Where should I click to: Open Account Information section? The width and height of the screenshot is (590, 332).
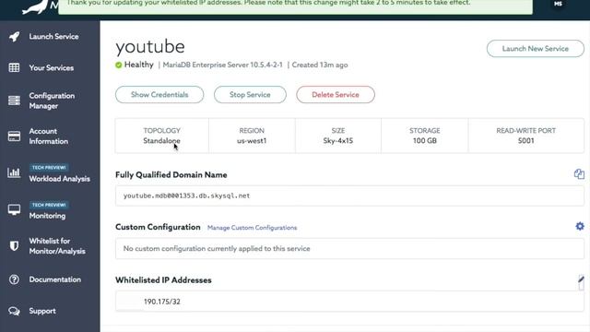[49, 136]
